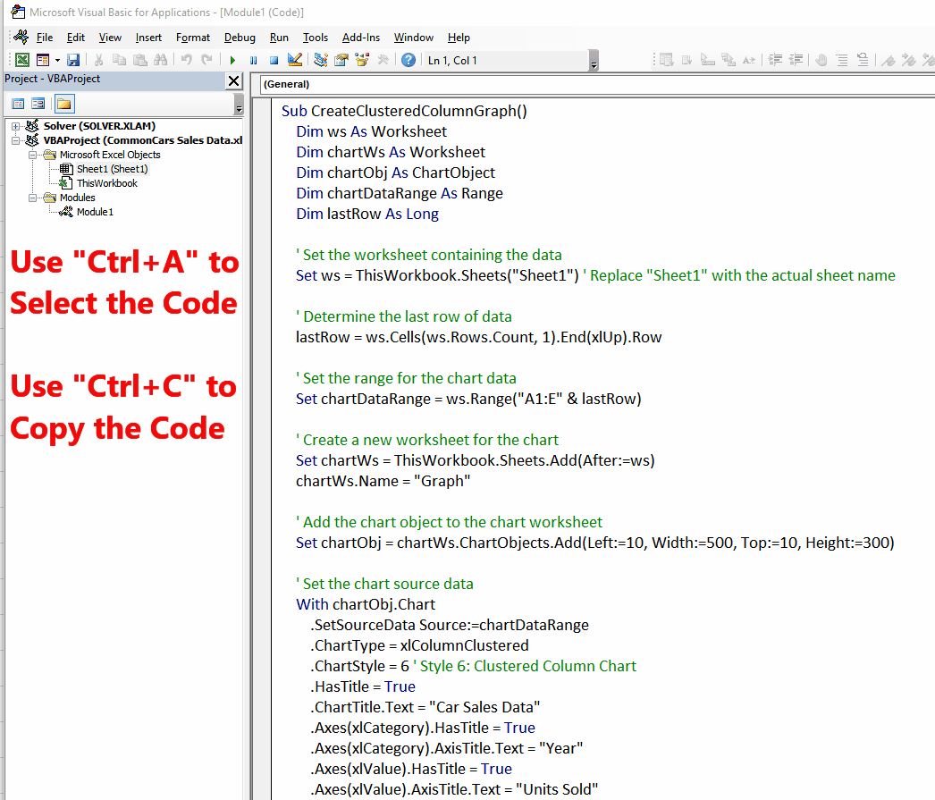Screen dimensions: 935x800
Task: Click the Reset stop icon
Action: point(274,60)
